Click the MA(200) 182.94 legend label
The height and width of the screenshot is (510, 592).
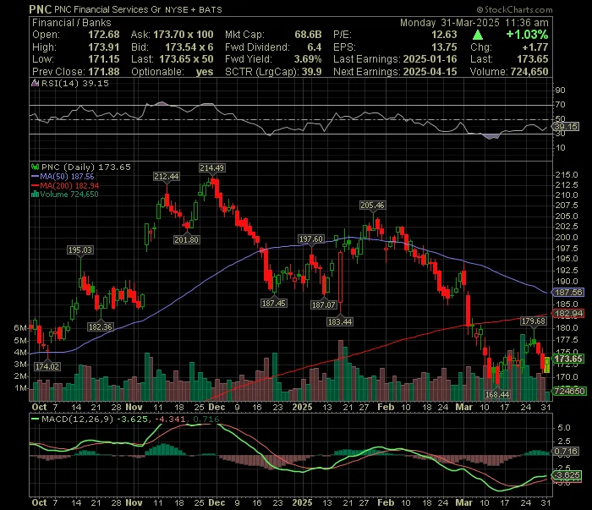[x=69, y=186]
